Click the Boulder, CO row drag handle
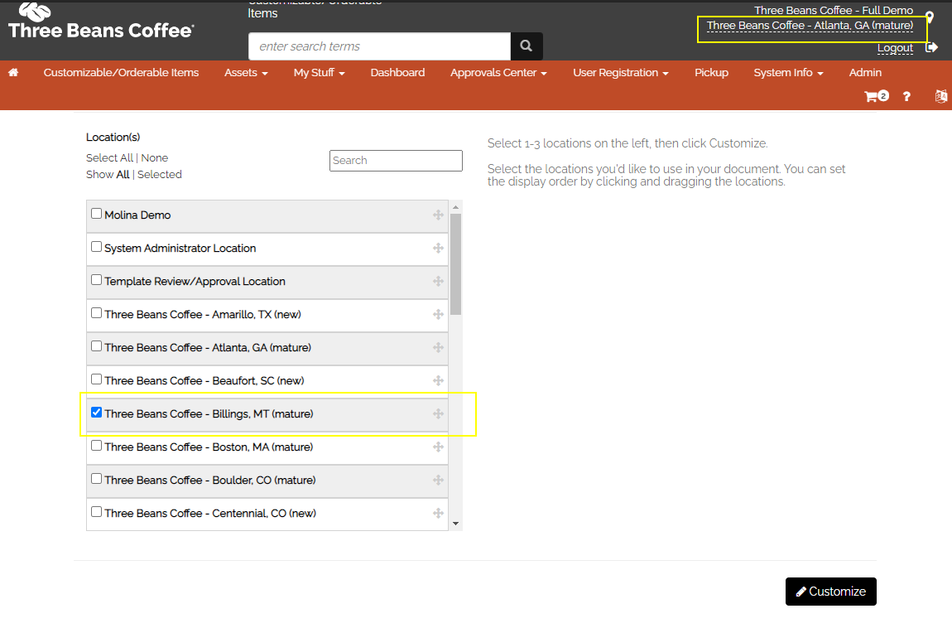Image resolution: width=952 pixels, height=628 pixels. (439, 480)
